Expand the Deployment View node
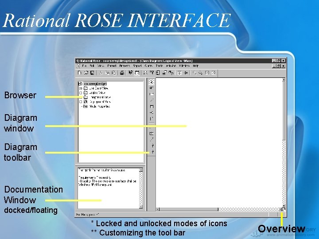The height and width of the screenshot is (239, 319). point(81,102)
